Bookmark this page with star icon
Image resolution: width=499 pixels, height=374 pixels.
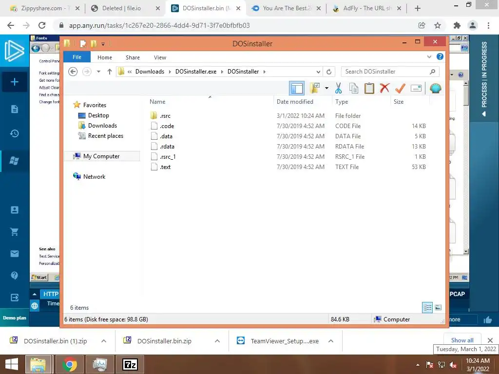point(438,25)
